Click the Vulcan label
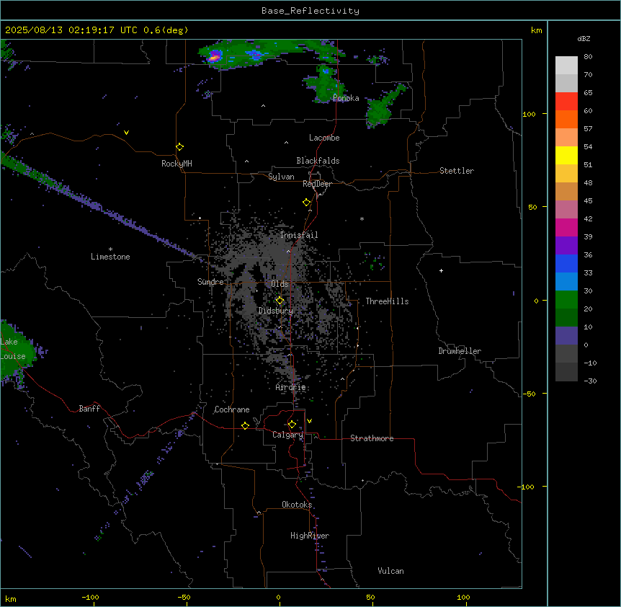Image resolution: width=621 pixels, height=607 pixels. pyautogui.click(x=390, y=571)
